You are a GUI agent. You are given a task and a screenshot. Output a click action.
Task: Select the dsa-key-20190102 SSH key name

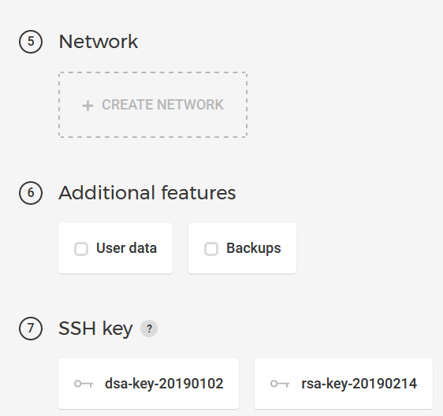point(164,384)
